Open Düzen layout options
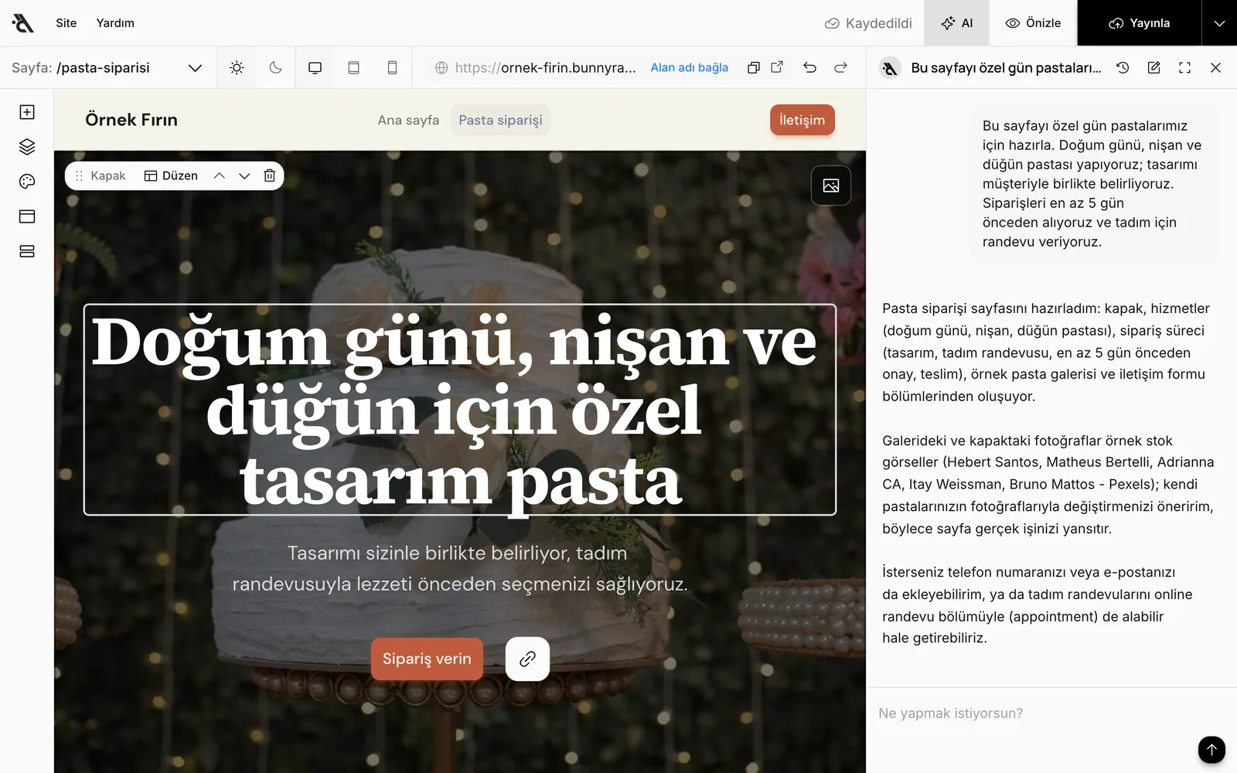 tap(171, 175)
